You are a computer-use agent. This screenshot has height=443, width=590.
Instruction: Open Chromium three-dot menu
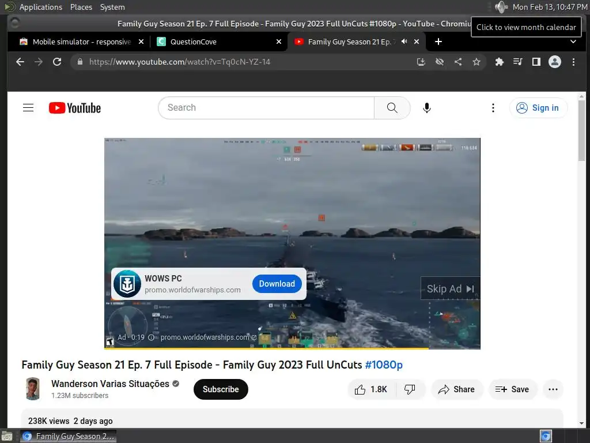(x=573, y=62)
